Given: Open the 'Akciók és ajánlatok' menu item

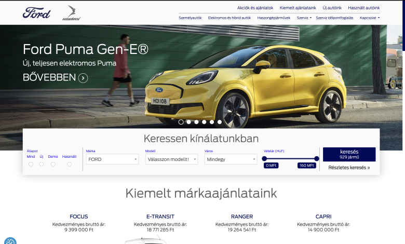Looking at the screenshot, I should click(x=255, y=8).
